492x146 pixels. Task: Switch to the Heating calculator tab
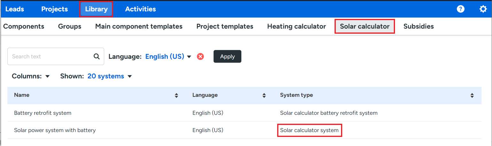[x=296, y=26]
